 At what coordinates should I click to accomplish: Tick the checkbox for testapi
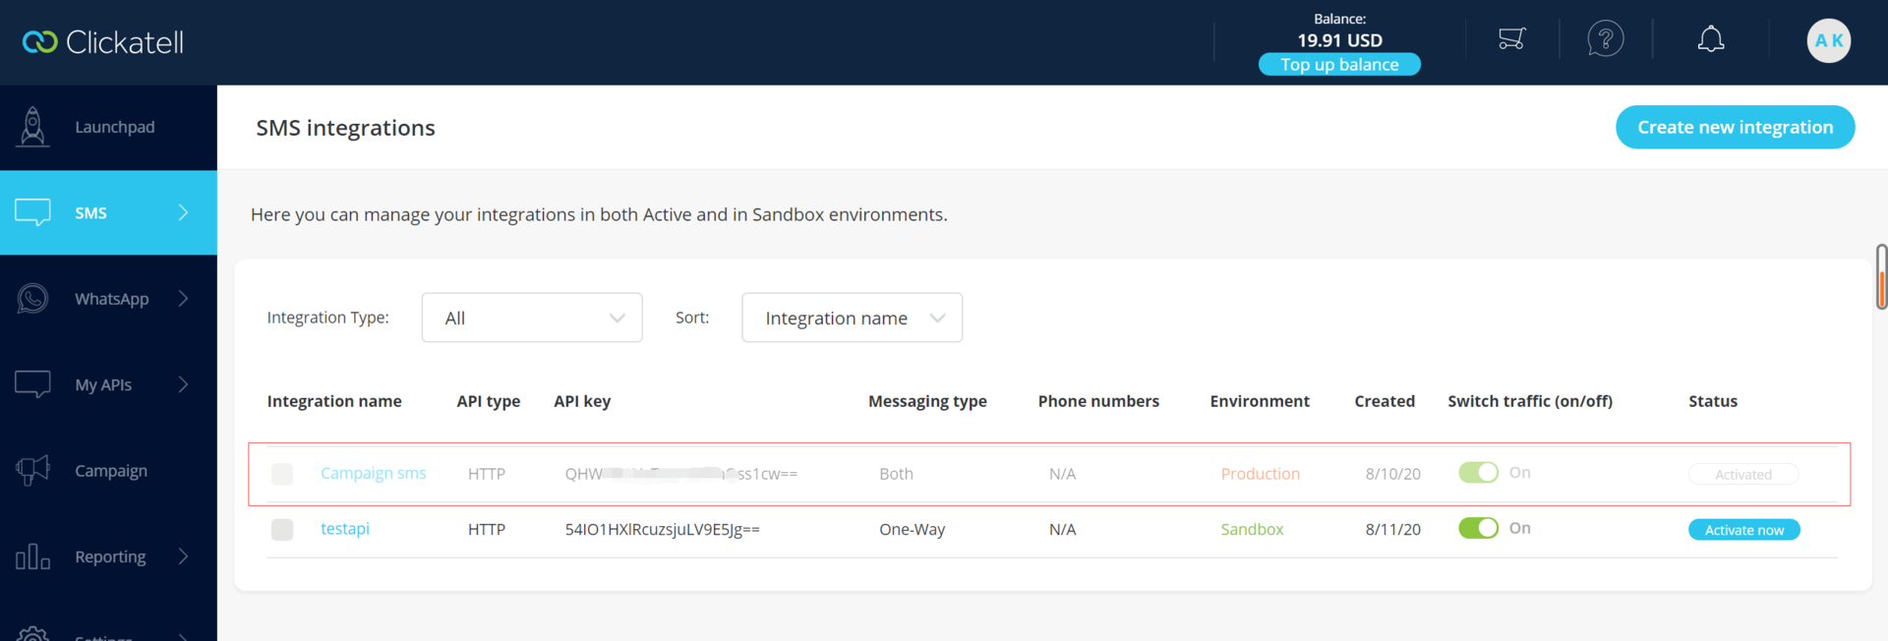pyautogui.click(x=282, y=529)
